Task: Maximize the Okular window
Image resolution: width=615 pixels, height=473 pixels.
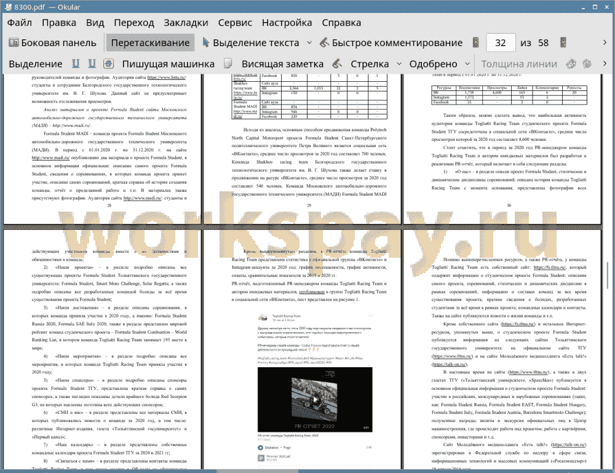Action: click(x=595, y=7)
